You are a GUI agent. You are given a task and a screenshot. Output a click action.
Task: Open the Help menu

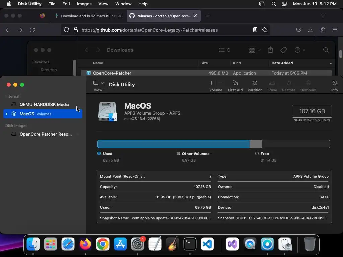143,4
